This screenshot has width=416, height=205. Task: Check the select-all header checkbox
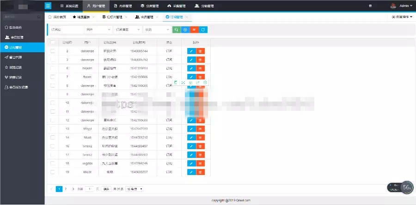(53, 42)
